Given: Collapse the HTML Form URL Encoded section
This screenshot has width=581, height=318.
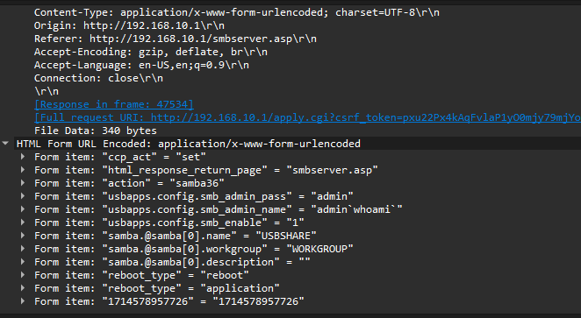Looking at the screenshot, I should (x=5, y=143).
